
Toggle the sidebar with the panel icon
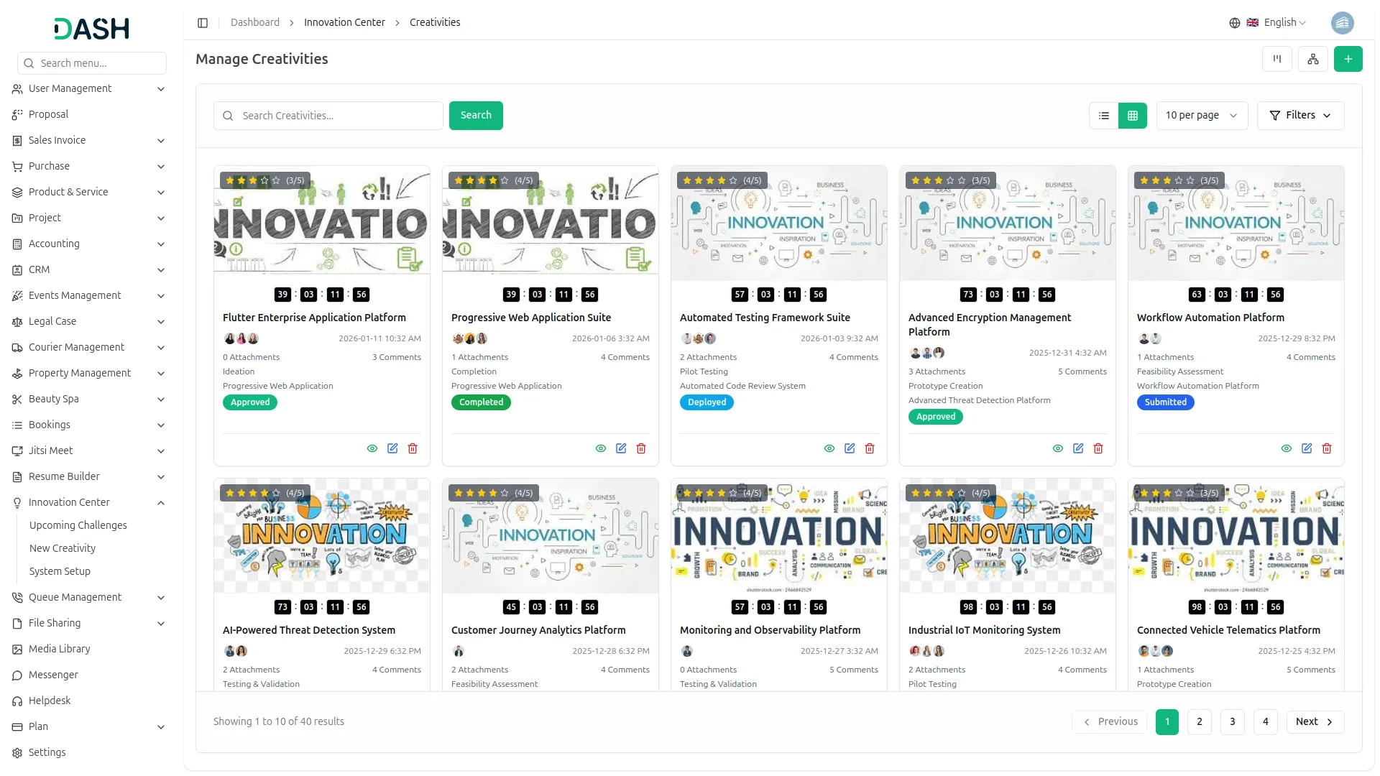pos(203,23)
